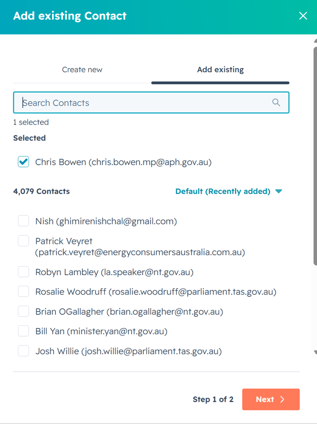Click the vertical scrollbar thumb
The image size is (317, 424).
click(x=316, y=156)
